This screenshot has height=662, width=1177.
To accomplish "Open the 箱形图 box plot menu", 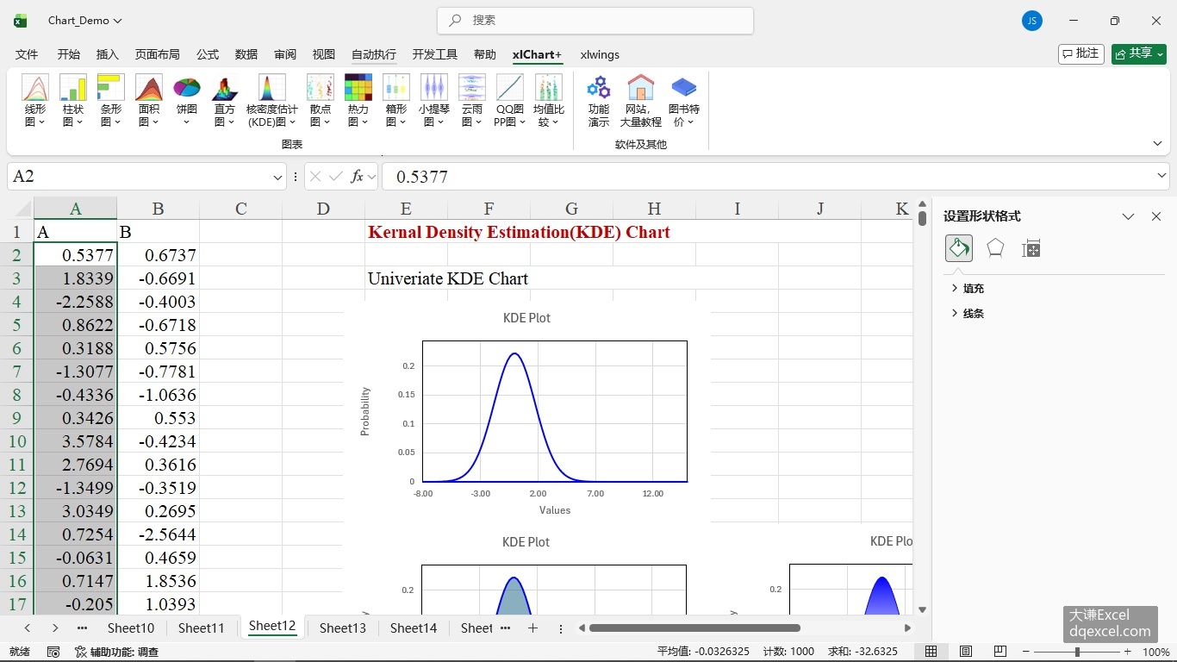I will point(396,101).
